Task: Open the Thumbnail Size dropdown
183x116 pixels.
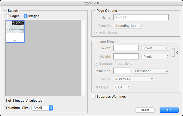Action: (42, 108)
